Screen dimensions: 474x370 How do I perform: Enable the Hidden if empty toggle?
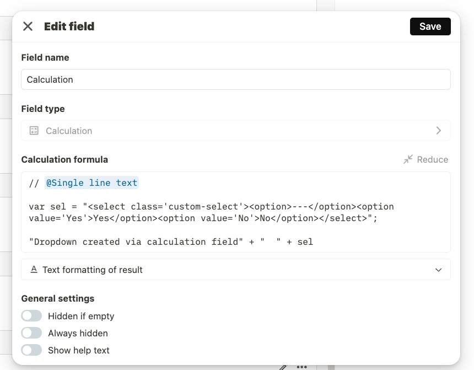coord(31,316)
